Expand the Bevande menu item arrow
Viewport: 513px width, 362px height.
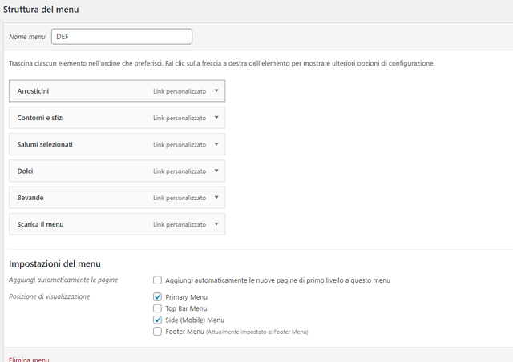216,197
